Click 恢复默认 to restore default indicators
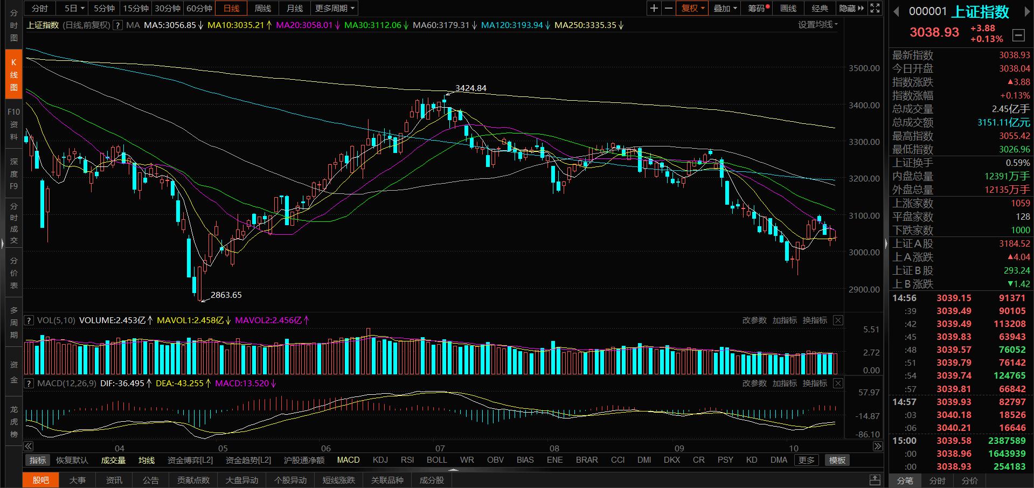This screenshot has height=488, width=1034. tap(72, 460)
